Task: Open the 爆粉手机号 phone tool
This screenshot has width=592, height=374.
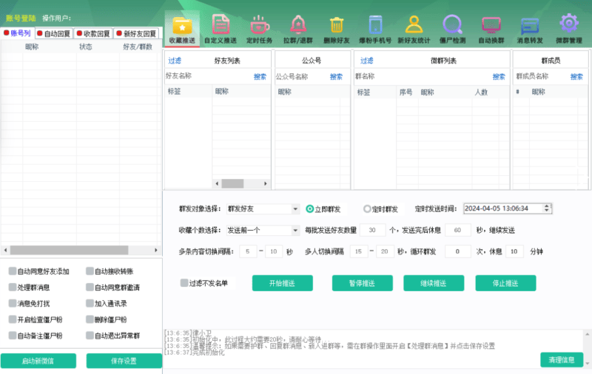Action: pyautogui.click(x=375, y=30)
